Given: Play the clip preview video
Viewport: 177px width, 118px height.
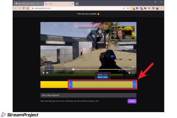Looking at the screenshot, I should (44, 73).
